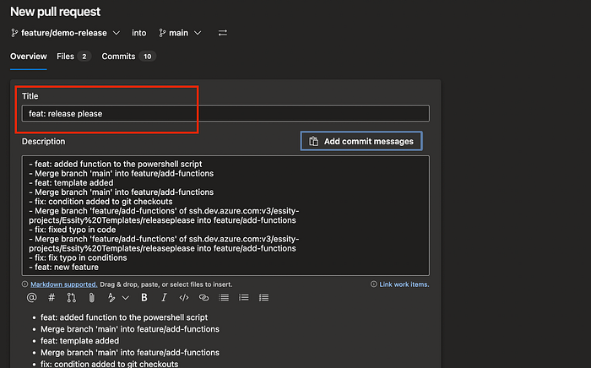Toggle italic formatting in description toolbar
The image size is (591, 368).
click(x=164, y=298)
